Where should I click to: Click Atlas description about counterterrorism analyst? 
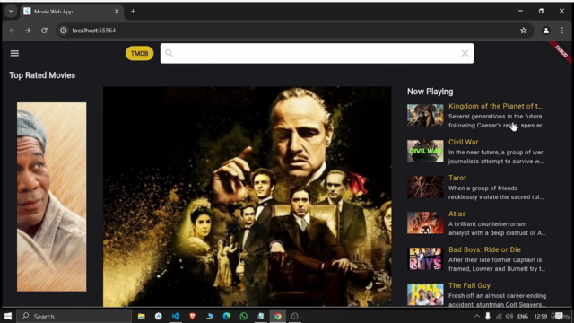497,229
